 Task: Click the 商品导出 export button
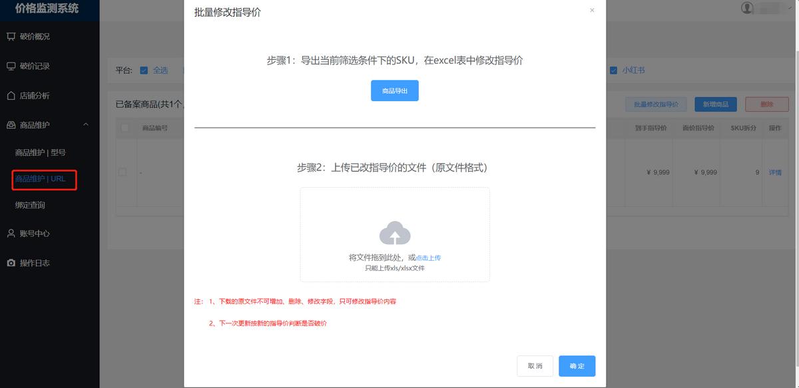[395, 90]
